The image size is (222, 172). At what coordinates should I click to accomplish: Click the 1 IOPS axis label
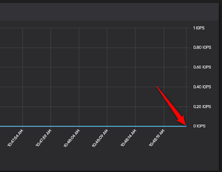[199, 28]
